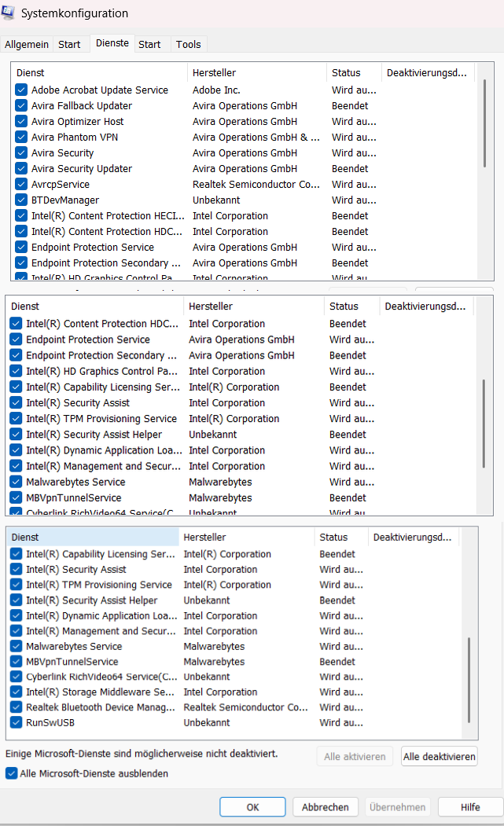Image resolution: width=504 pixels, height=826 pixels.
Task: Switch to the Allgemein tab
Action: 27,45
